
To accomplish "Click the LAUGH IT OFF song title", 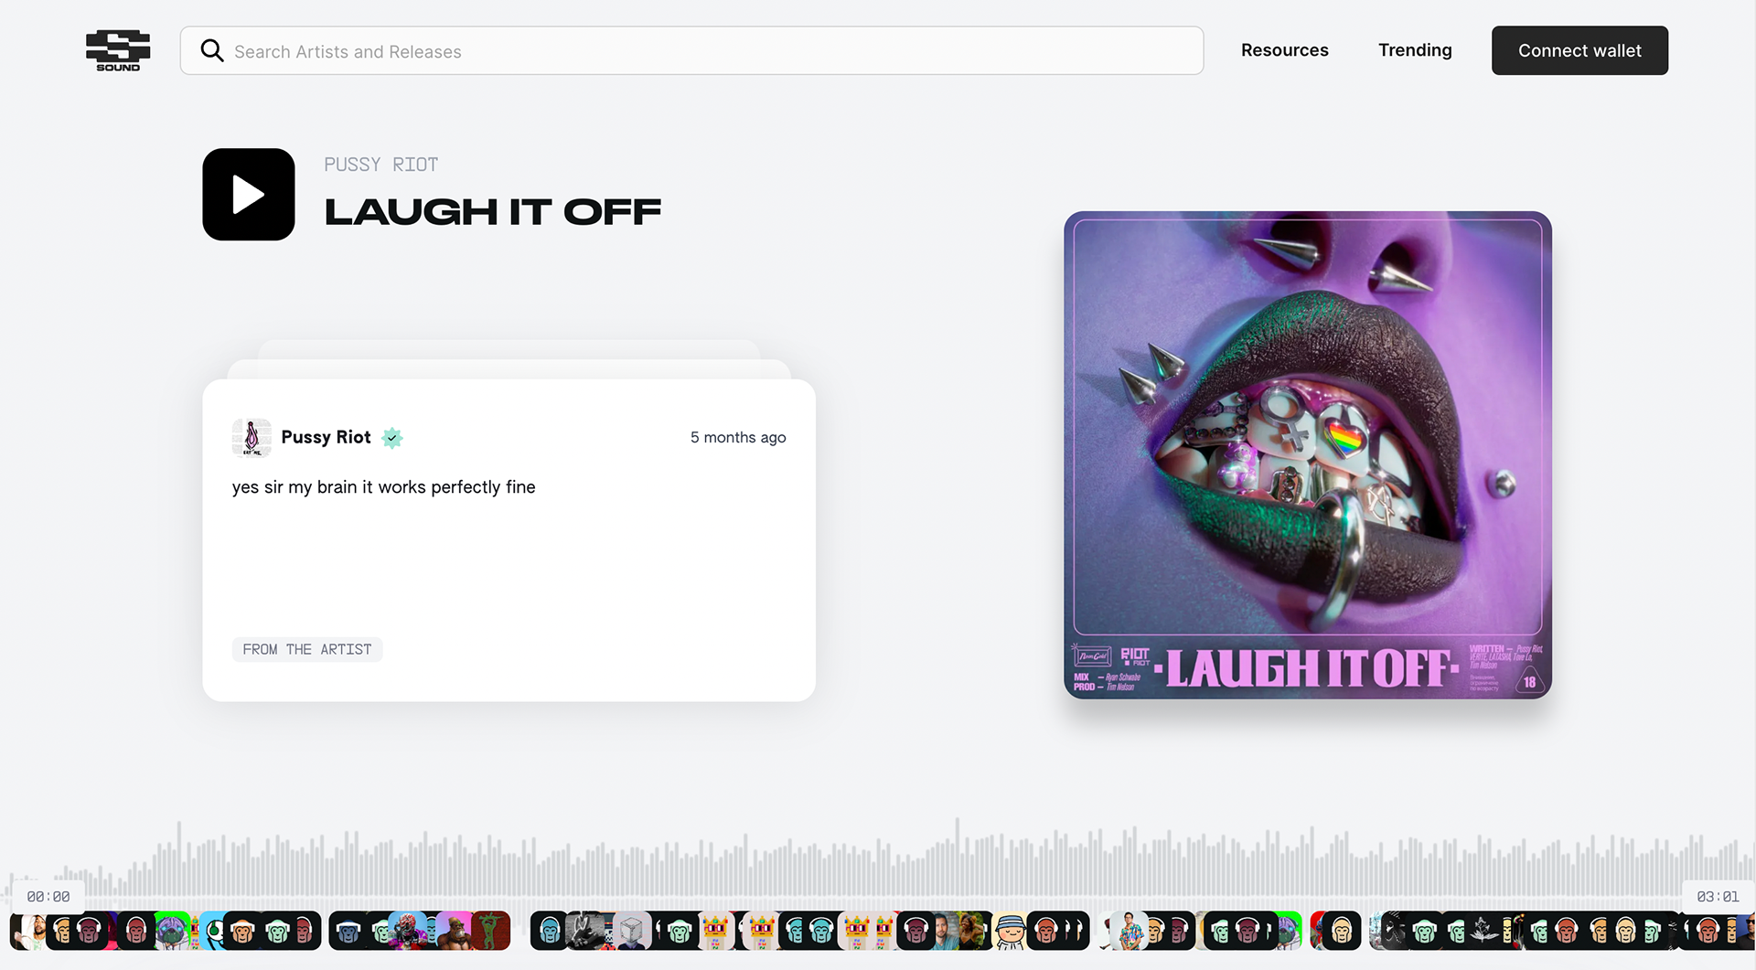I will pos(492,212).
